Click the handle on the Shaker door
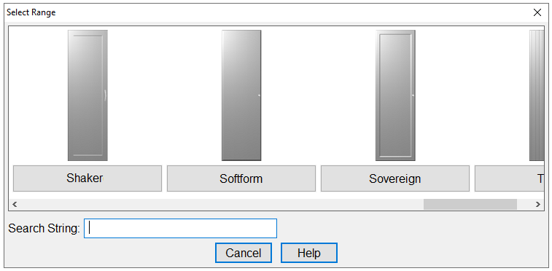The image size is (552, 271). (105, 95)
